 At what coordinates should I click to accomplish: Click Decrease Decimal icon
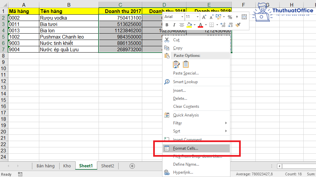pyautogui.click(x=230, y=25)
